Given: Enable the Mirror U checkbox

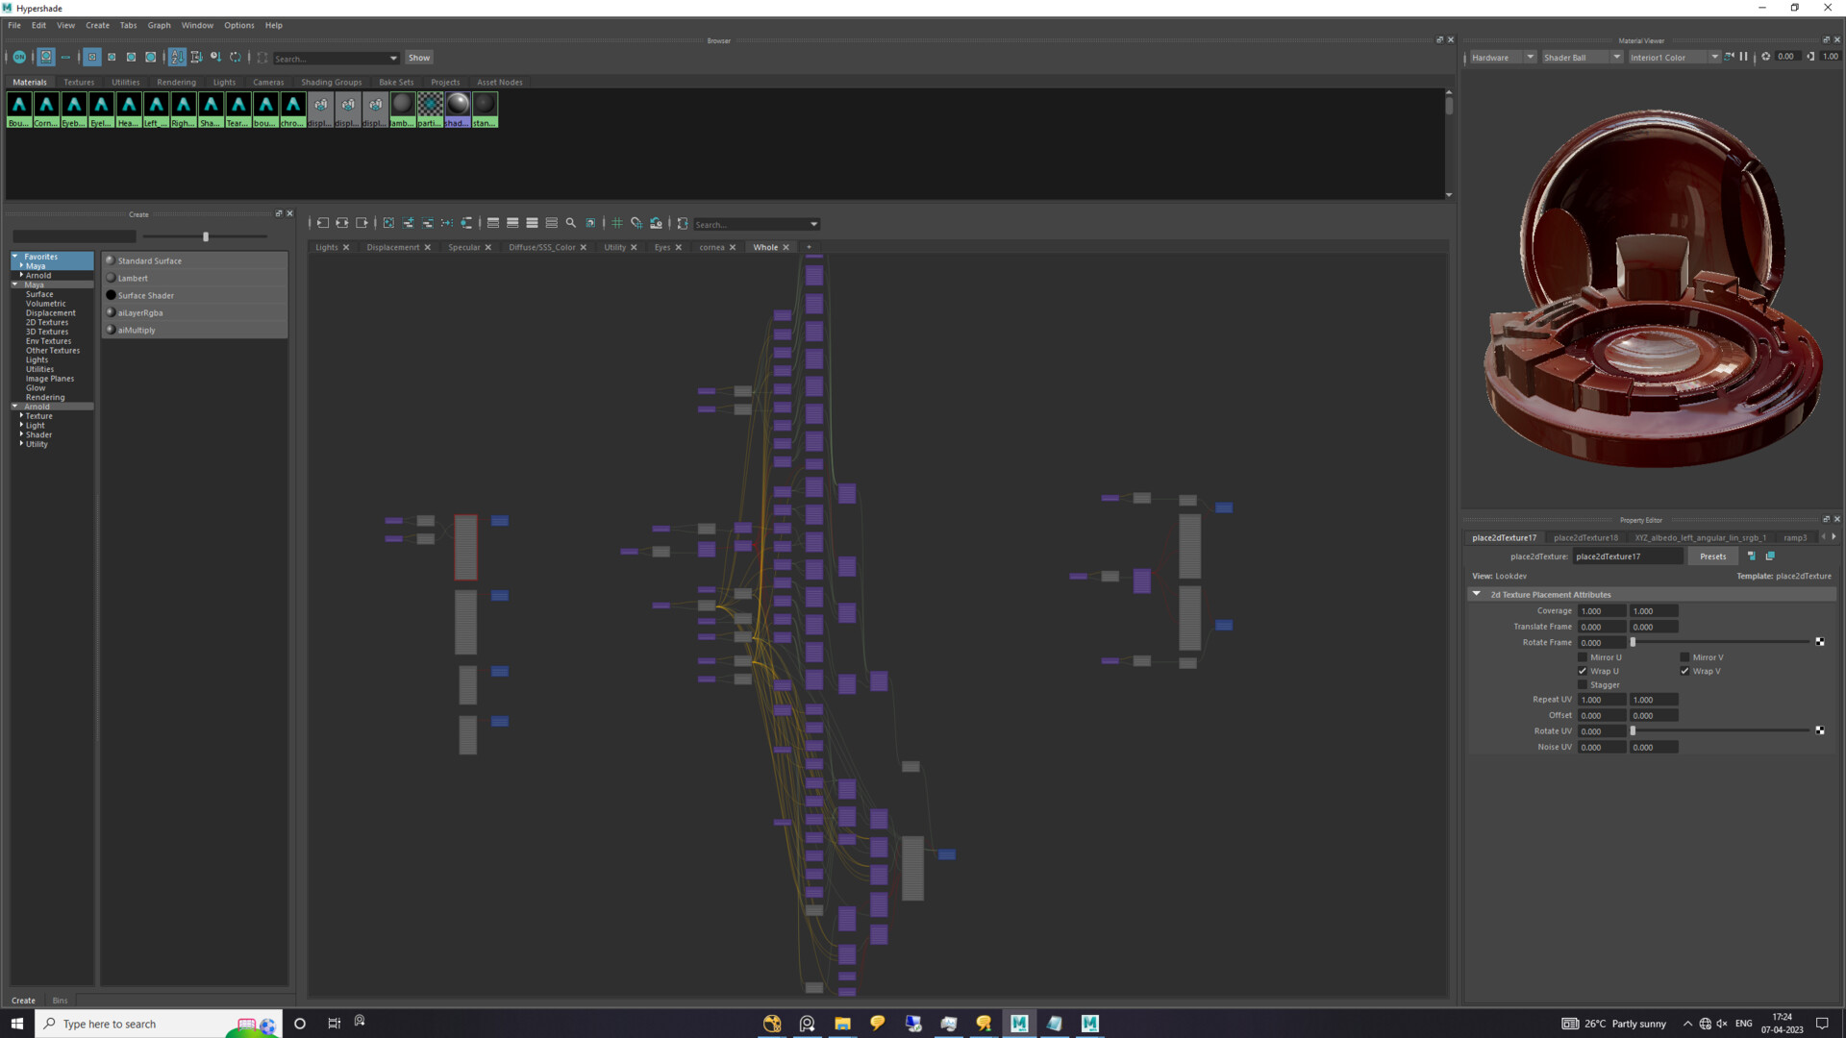Looking at the screenshot, I should click(1583, 657).
